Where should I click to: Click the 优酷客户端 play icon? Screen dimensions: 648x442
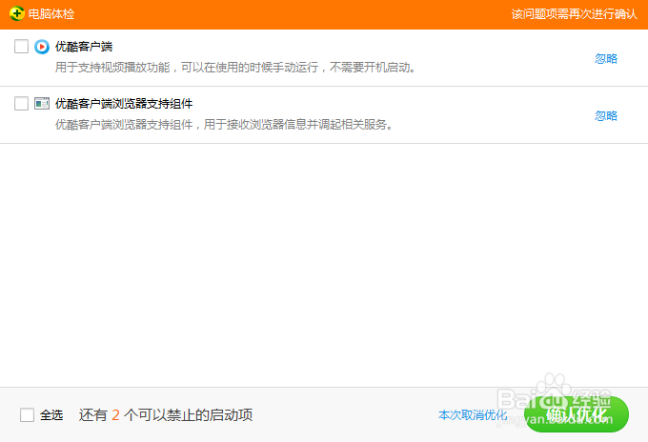tap(42, 47)
